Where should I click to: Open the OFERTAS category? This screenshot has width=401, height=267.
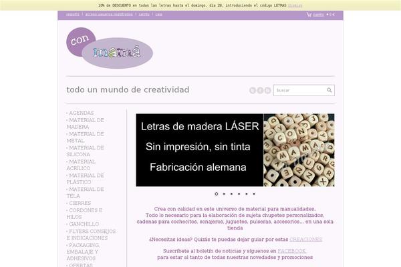(81, 265)
